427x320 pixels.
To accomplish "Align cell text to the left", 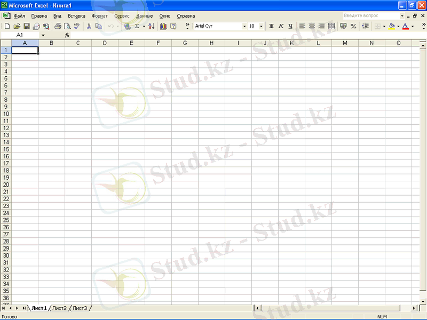I will [302, 26].
